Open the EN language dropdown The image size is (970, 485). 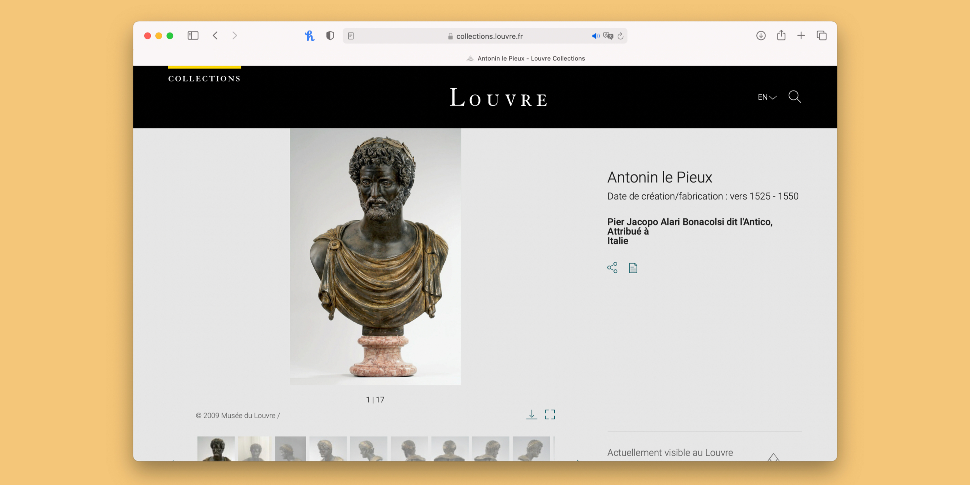click(x=767, y=97)
